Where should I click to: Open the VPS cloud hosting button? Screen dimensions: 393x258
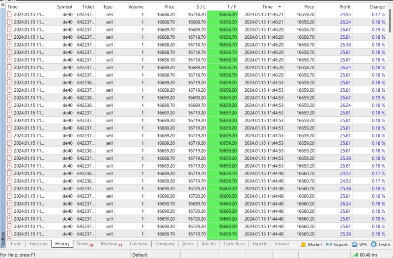coord(359,244)
